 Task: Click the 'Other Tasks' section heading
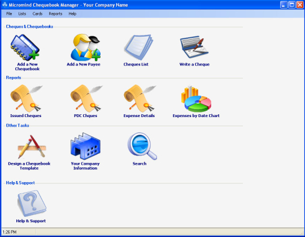18,126
